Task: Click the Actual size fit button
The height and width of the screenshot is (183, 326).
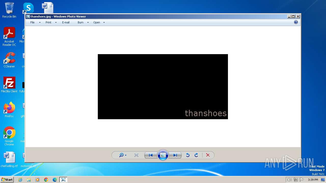Action: tap(136, 155)
